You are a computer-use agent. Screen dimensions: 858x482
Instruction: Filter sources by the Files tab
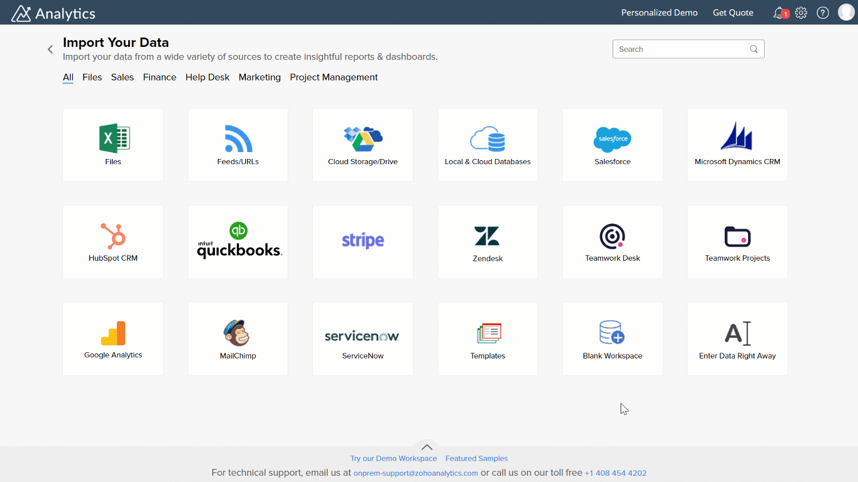pyautogui.click(x=92, y=77)
